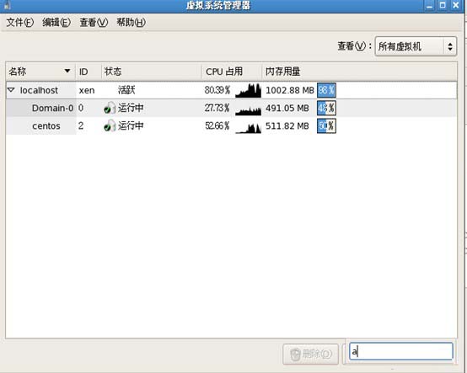Open the 文件(F) menu
The height and width of the screenshot is (373, 467).
tap(20, 22)
